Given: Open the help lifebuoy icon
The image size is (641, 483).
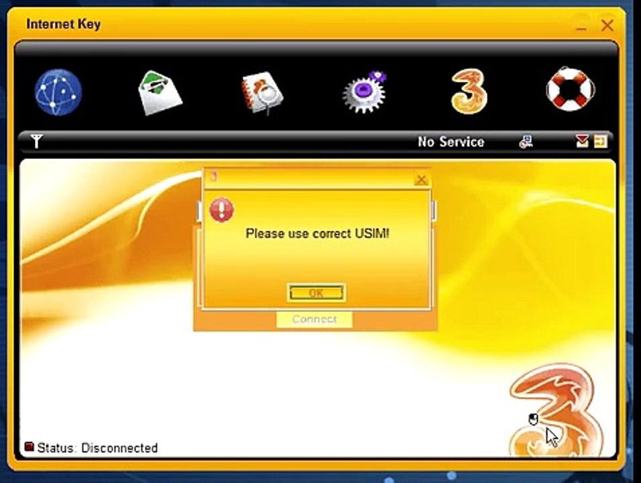Looking at the screenshot, I should click(x=571, y=89).
